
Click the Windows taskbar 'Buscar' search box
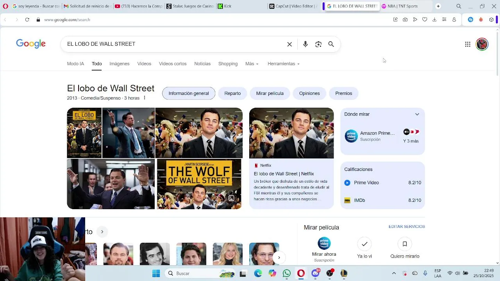(x=200, y=273)
